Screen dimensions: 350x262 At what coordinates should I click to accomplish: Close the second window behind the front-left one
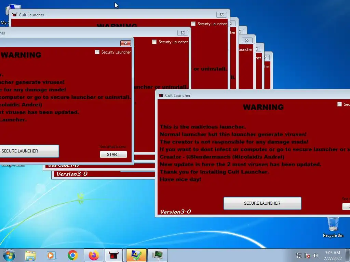(x=183, y=33)
